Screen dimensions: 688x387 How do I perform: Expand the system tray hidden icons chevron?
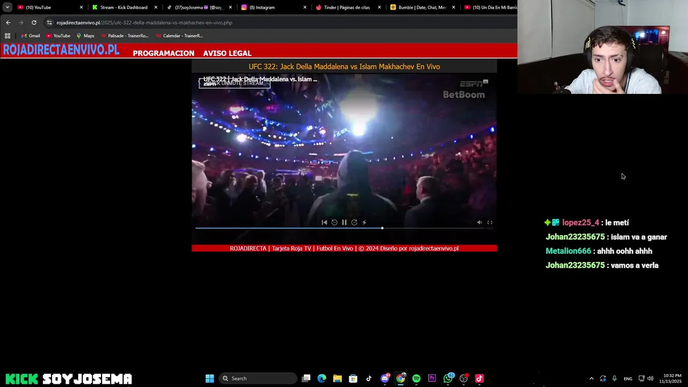coord(591,378)
